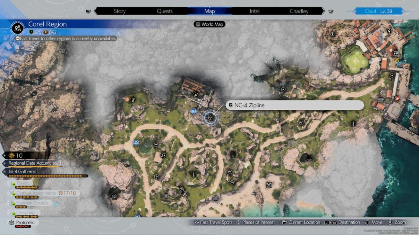The width and height of the screenshot is (419, 235).
Task: Click the Zoom control hint
Action: tap(397, 222)
